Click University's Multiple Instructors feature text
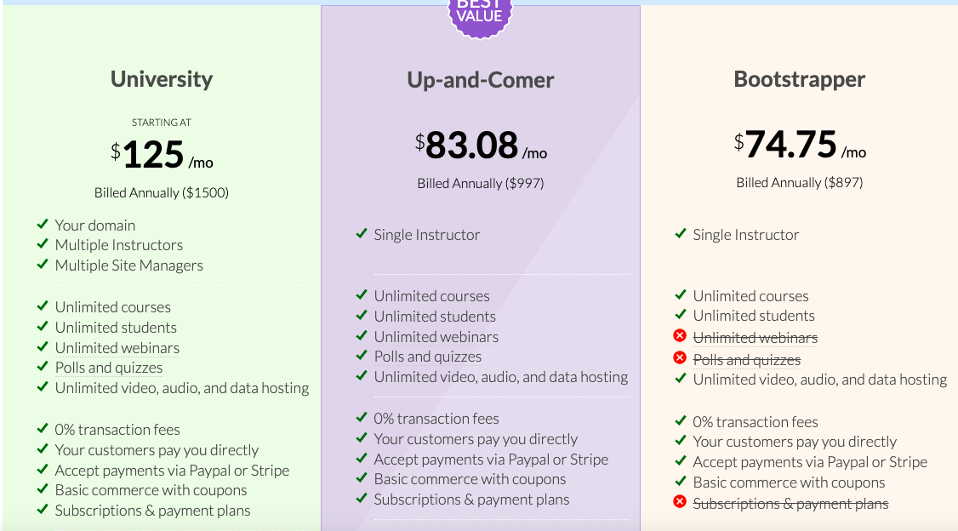The height and width of the screenshot is (531, 958). (x=119, y=245)
